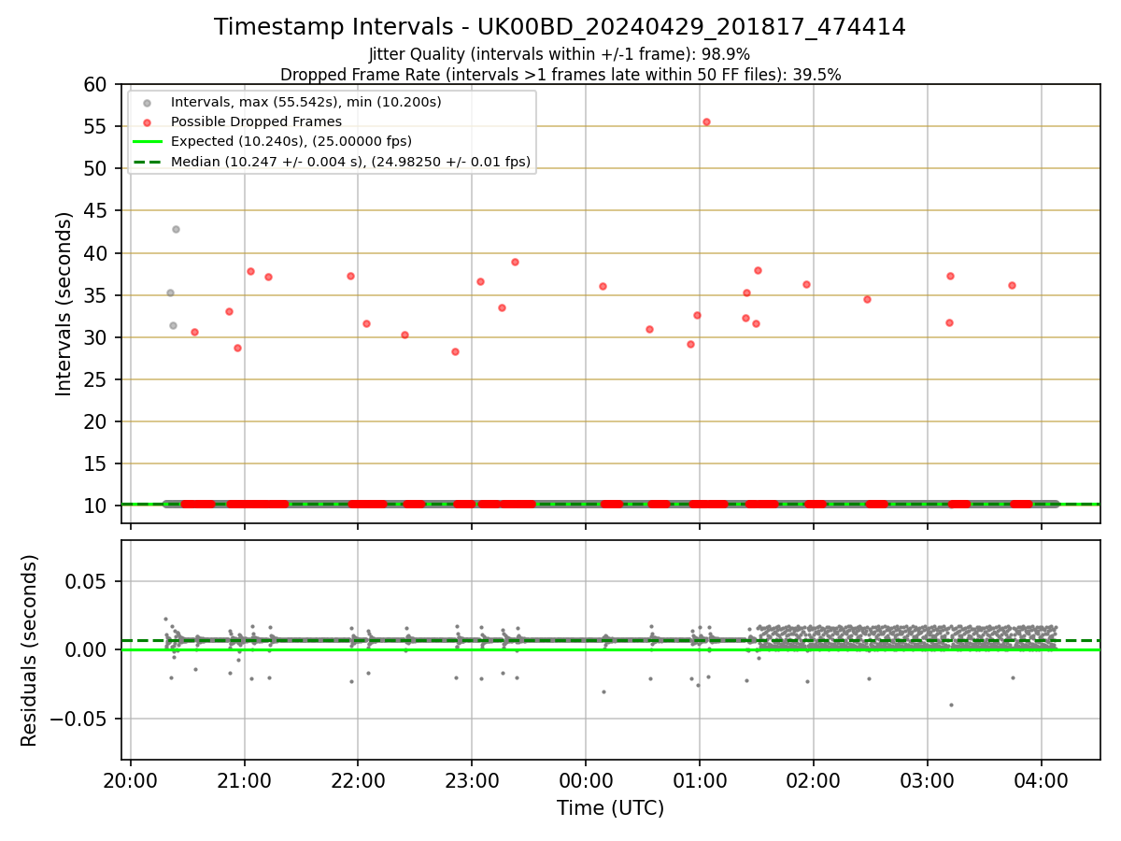Click the 'Residuals (seconds)' y-axis label
The image size is (1121, 841).
[30, 650]
